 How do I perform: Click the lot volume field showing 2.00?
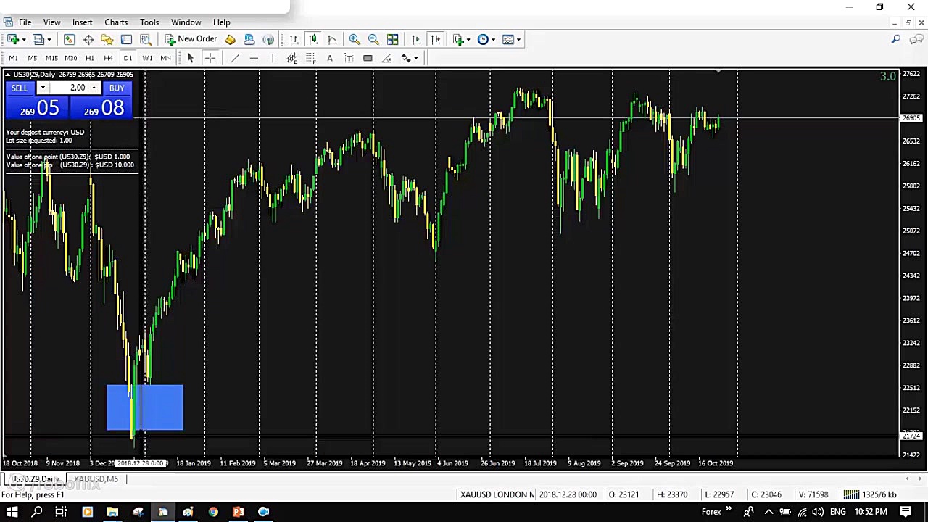tap(68, 88)
